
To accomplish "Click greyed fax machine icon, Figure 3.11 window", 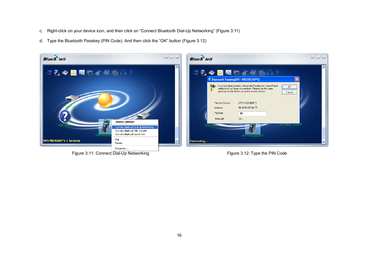I will [106, 73].
